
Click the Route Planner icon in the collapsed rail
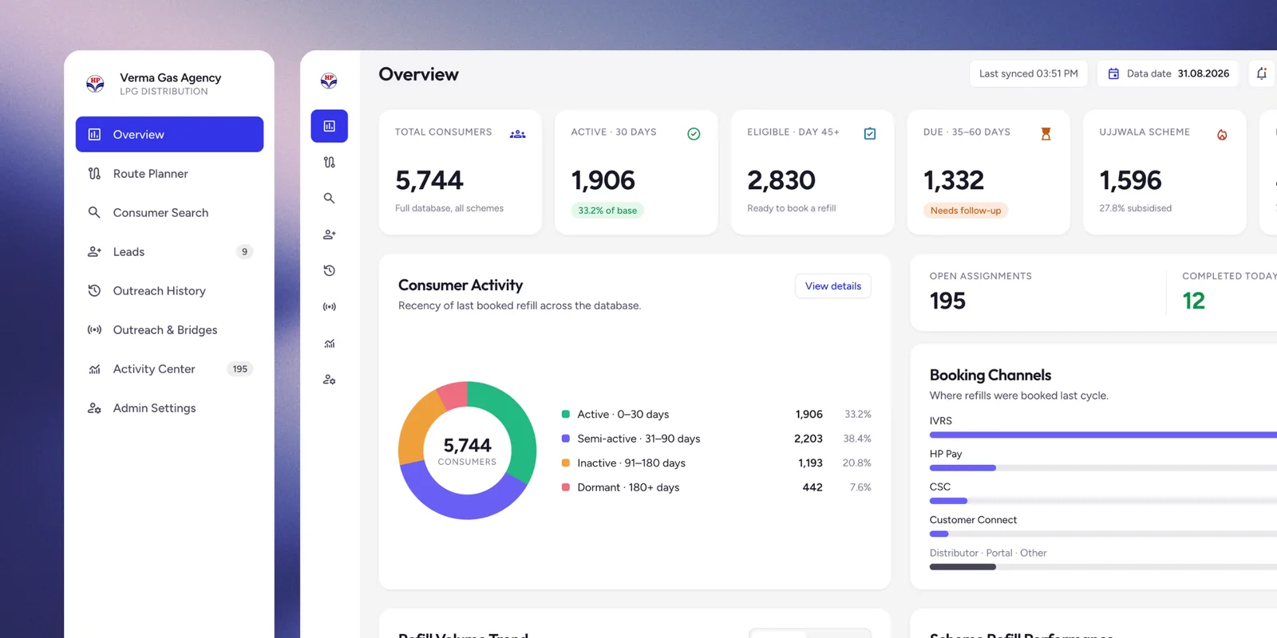(329, 162)
